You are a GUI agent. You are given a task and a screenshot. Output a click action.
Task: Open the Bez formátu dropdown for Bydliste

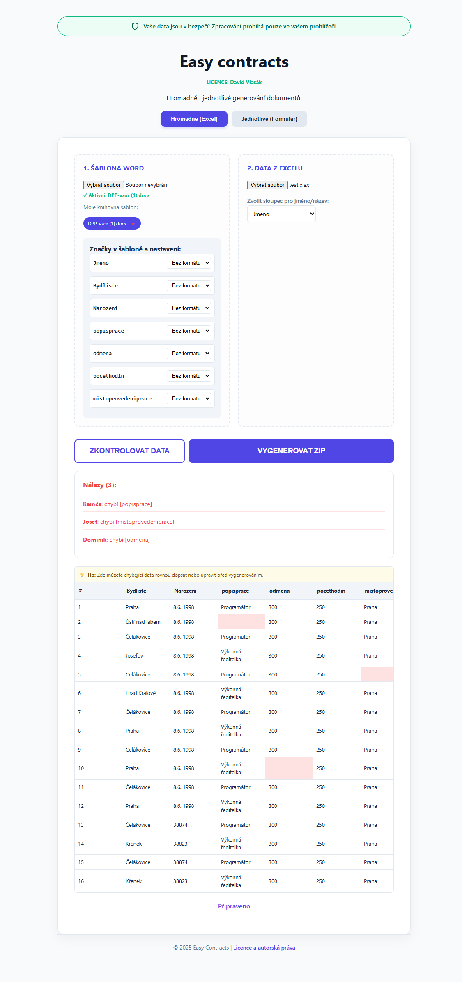tap(189, 285)
